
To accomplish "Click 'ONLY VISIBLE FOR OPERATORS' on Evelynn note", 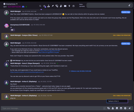I will 122,35.
